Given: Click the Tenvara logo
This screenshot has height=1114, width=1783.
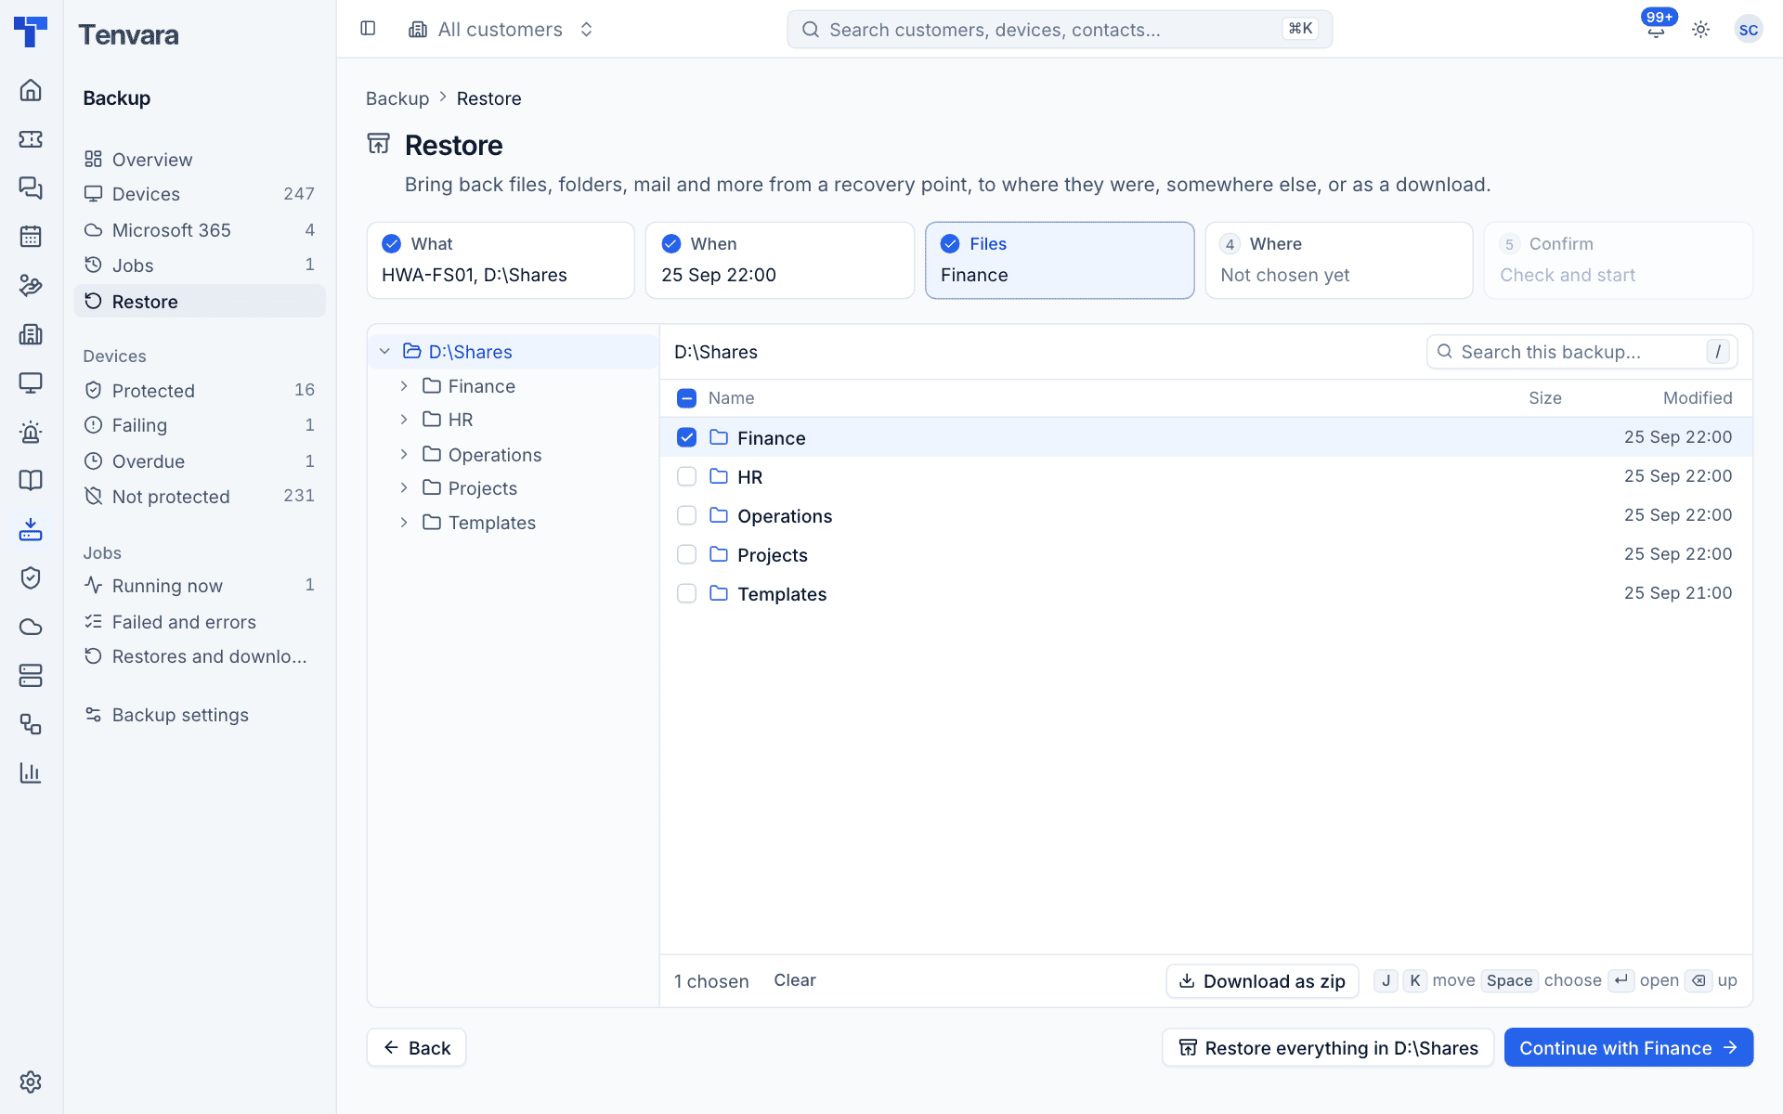Looking at the screenshot, I should (x=31, y=31).
